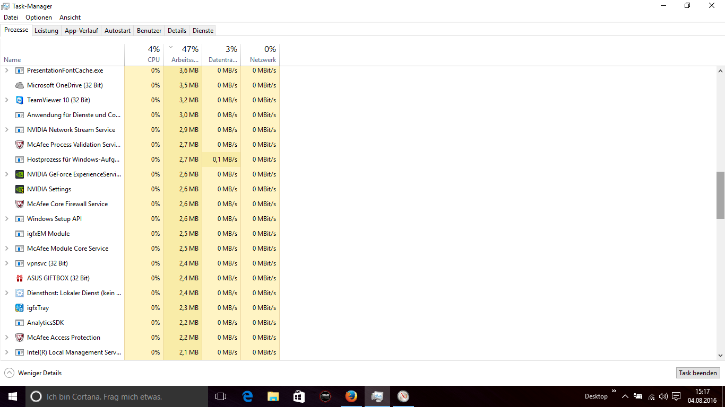
Task: Select the Anwendung für Dienste row
Action: pos(140,115)
